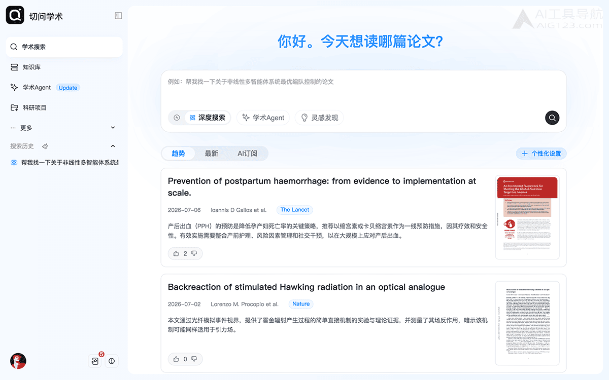The width and height of the screenshot is (609, 380).
Task: Open 科研项目 in sidebar
Action: tap(64, 107)
